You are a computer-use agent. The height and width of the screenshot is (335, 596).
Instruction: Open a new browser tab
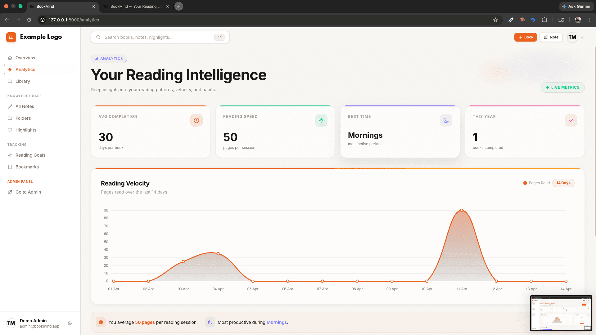[179, 6]
